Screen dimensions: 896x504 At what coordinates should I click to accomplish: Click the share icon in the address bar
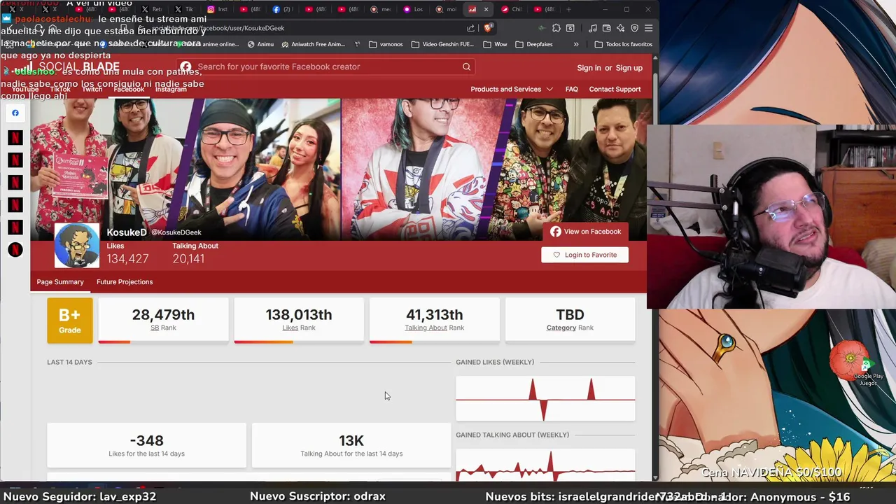click(x=470, y=28)
